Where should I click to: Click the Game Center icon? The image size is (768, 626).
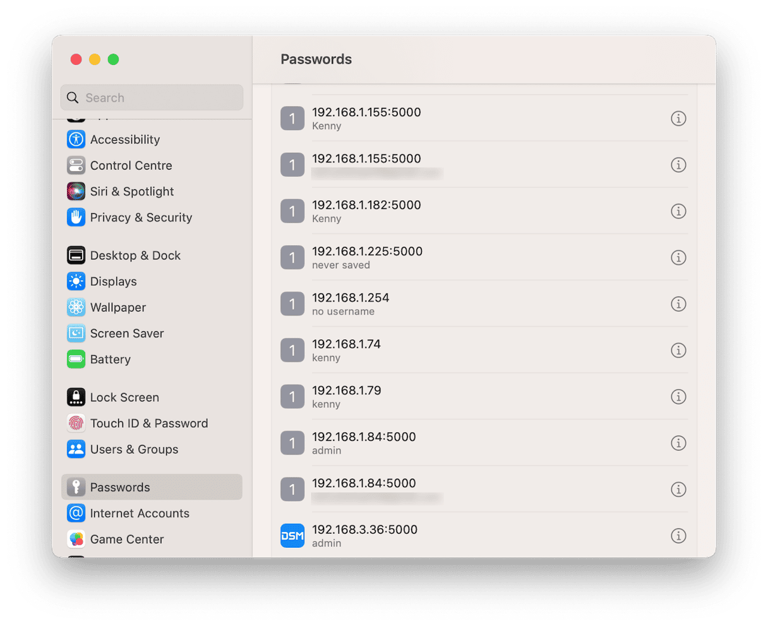[76, 540]
